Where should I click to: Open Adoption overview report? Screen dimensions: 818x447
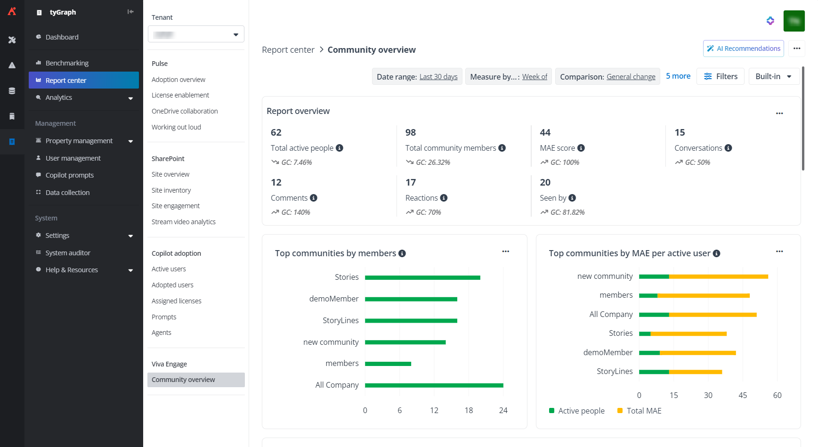click(178, 80)
